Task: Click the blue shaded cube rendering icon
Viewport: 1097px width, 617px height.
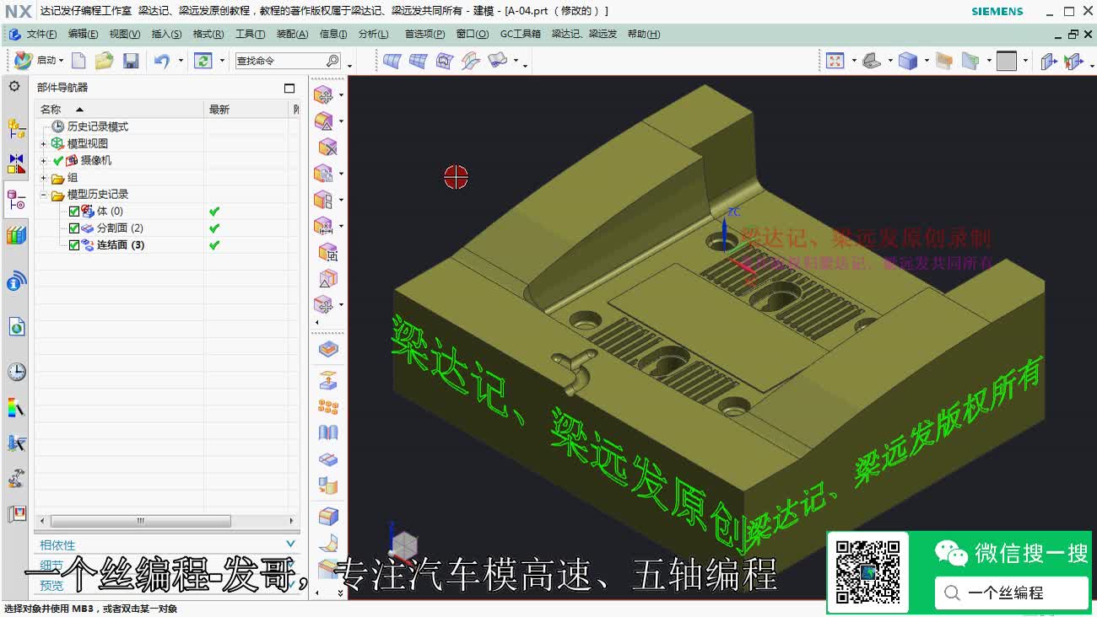Action: [908, 61]
